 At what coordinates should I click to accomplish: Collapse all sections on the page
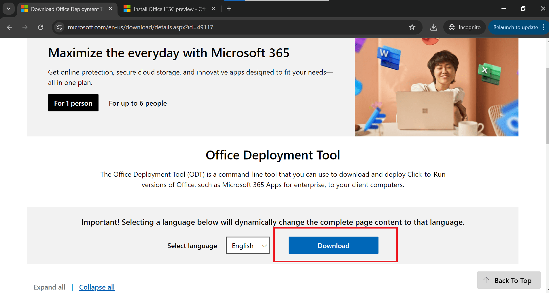[96, 287]
